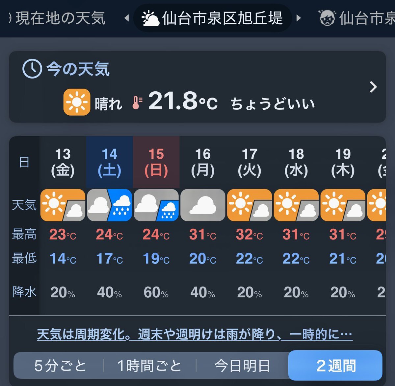Select the 仙台市泉区旭丘堤 location pill
Image resolution: width=395 pixels, height=386 pixels.
pyautogui.click(x=212, y=18)
